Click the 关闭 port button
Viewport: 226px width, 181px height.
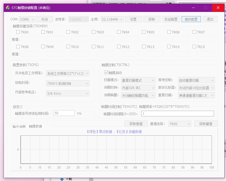click(45, 19)
